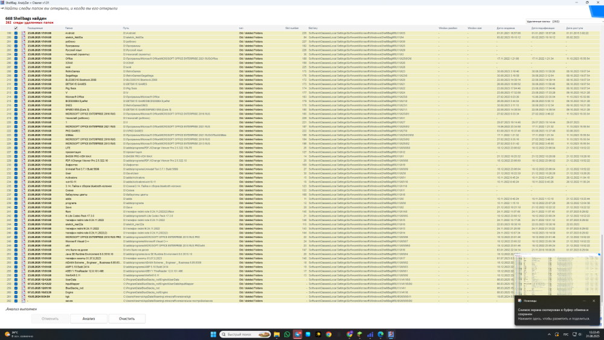Click the deleted-folder icon of the Office row
The image size is (604, 340).
pyautogui.click(x=23, y=59)
